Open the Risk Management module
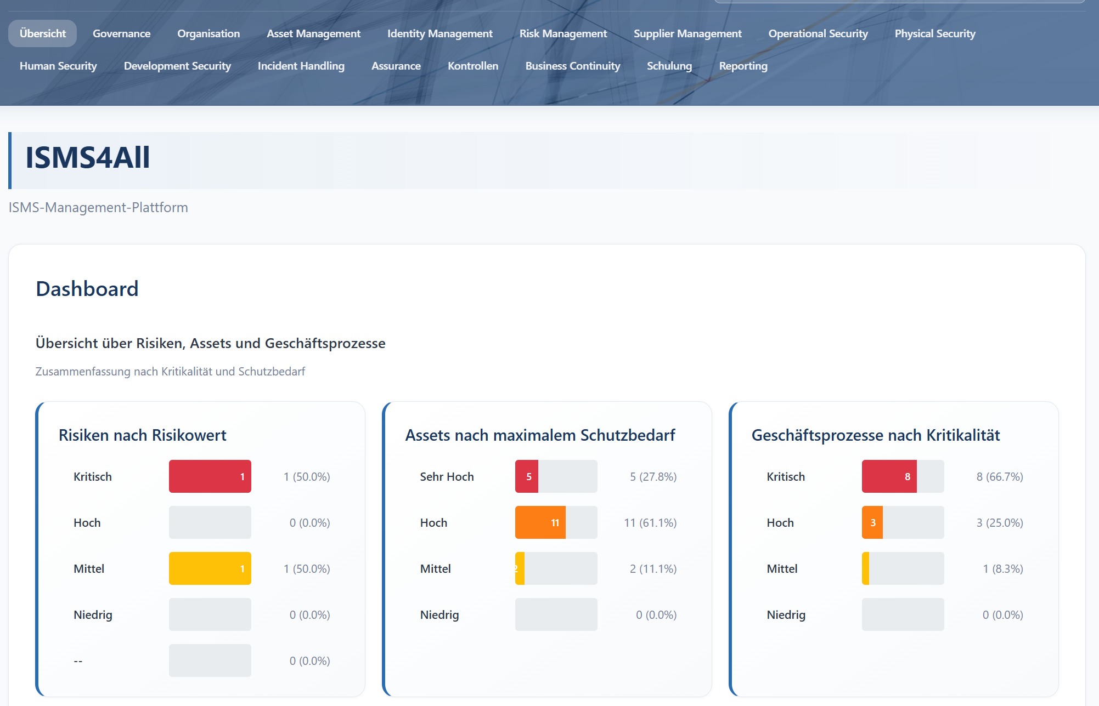The image size is (1099, 706). [x=563, y=33]
